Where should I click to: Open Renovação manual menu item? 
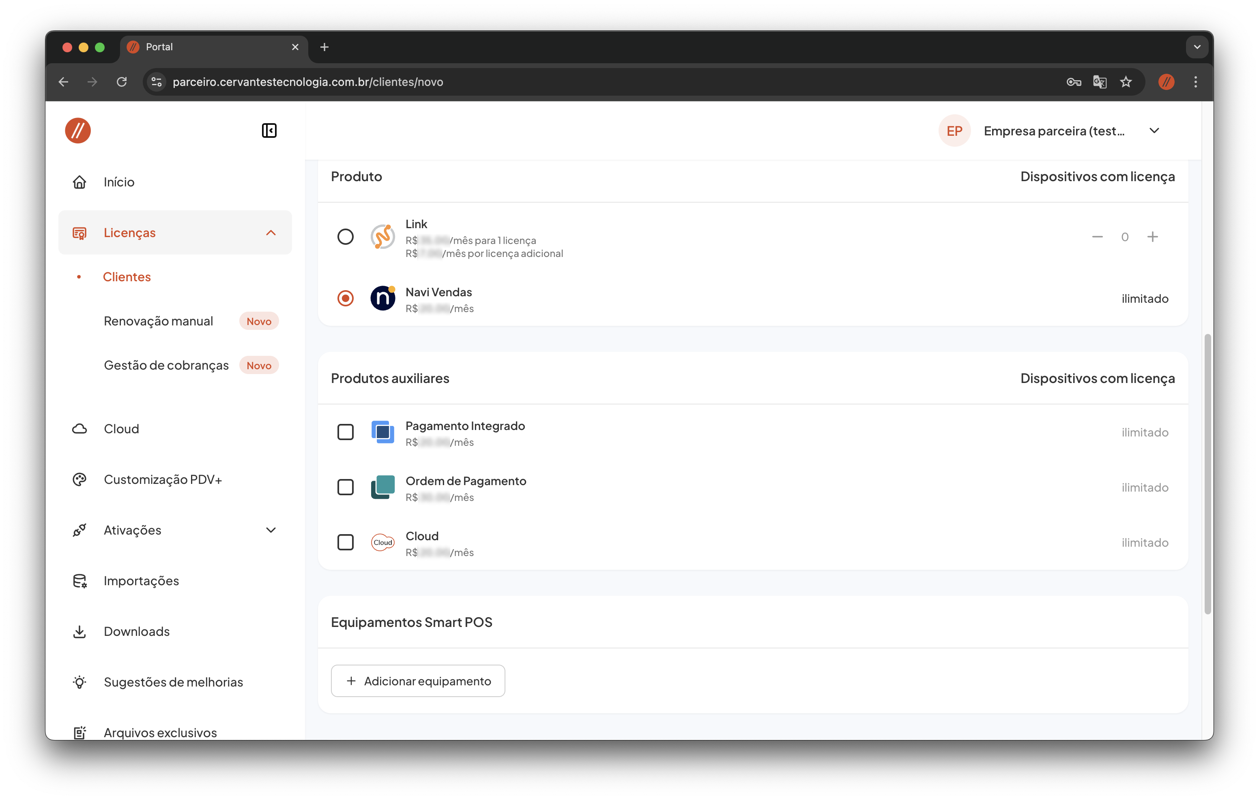coord(159,321)
